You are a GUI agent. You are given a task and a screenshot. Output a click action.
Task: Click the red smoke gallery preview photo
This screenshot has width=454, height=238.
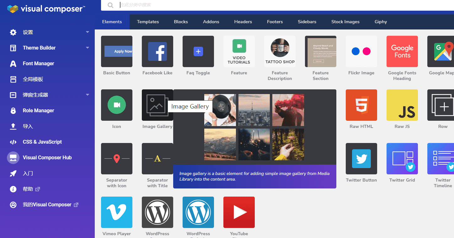[x=288, y=110]
